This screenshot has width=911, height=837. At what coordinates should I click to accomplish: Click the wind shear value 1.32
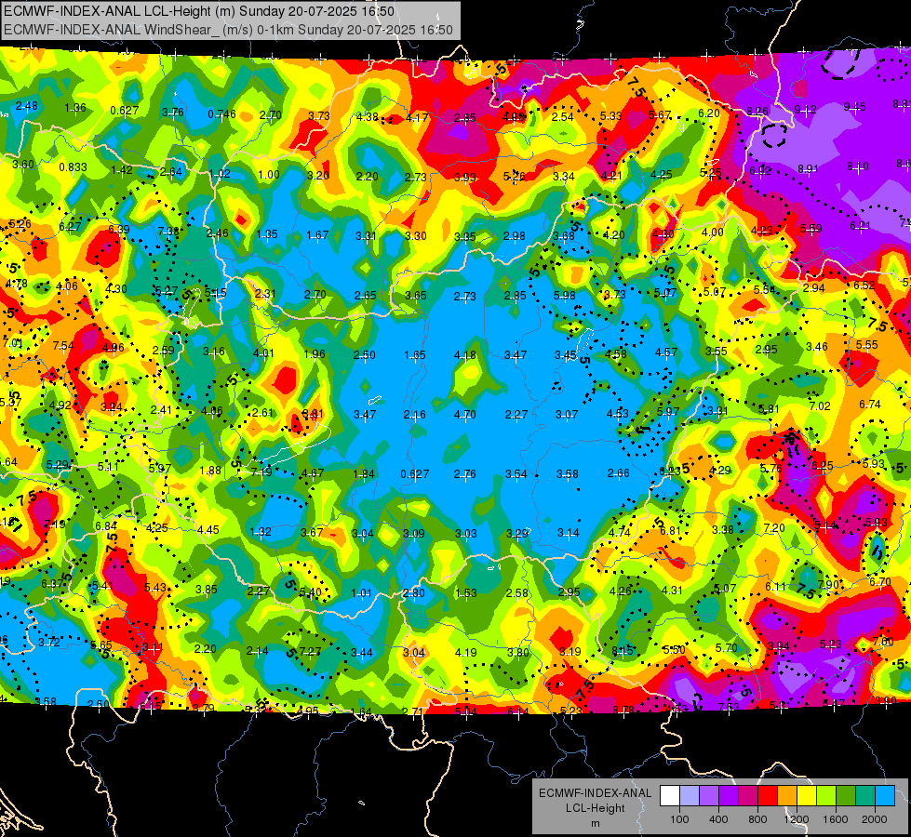pyautogui.click(x=261, y=531)
